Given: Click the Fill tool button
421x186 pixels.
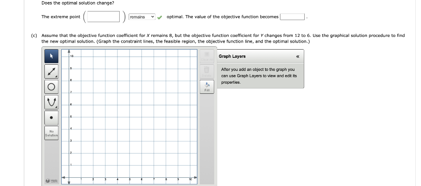Looking at the screenshot, I should click(207, 87).
